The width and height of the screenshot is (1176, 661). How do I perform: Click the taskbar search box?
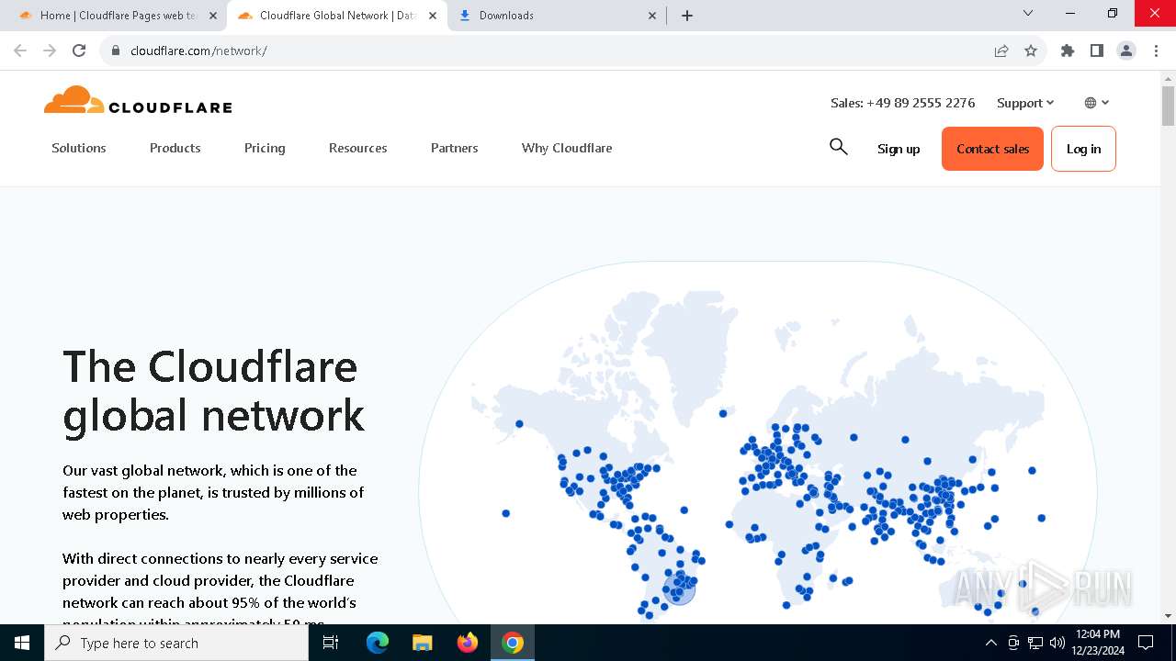coord(176,643)
